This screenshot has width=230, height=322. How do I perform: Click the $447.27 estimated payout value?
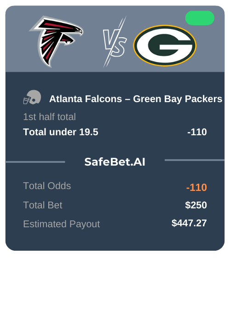coord(189,223)
